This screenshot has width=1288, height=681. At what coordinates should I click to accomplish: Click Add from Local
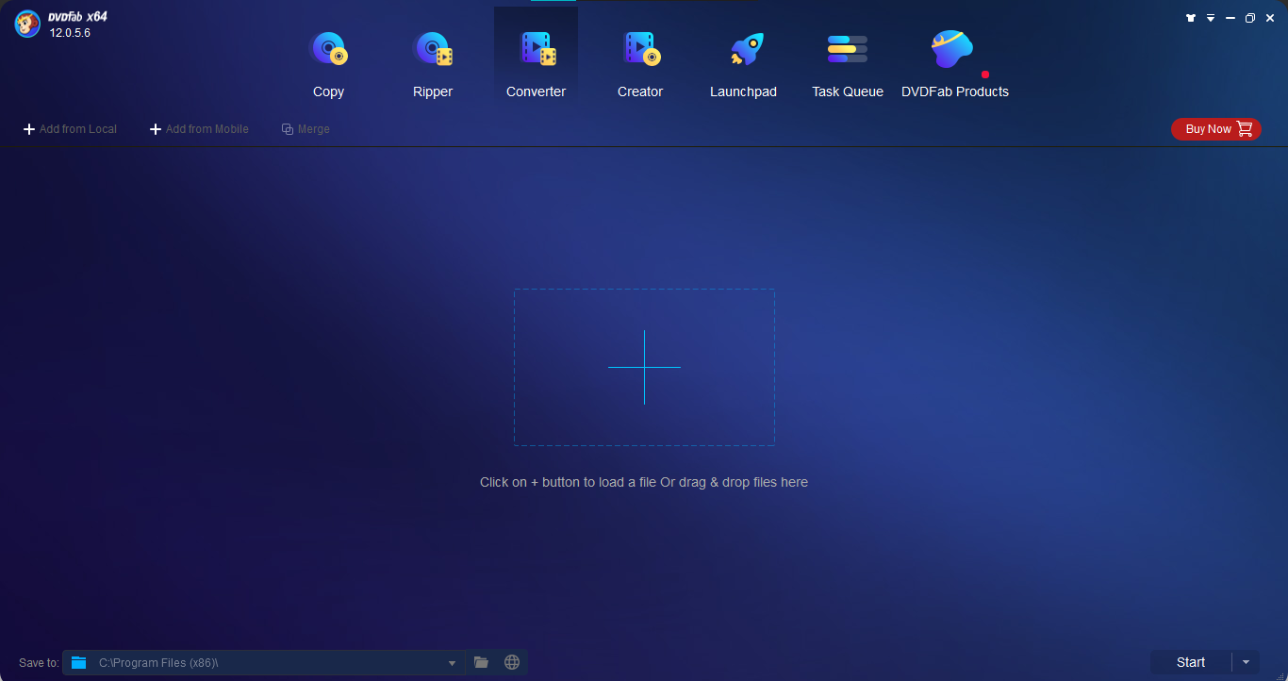click(x=70, y=129)
